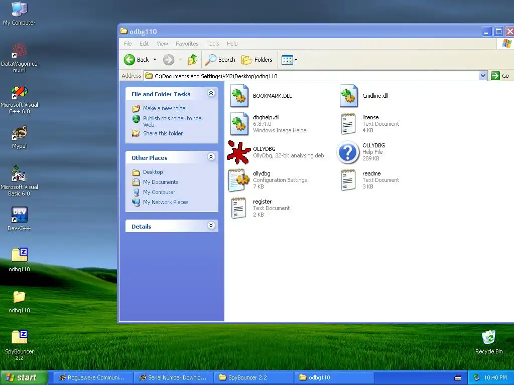The width and height of the screenshot is (514, 385).
Task: Click the Forward navigation arrow
Action: click(x=169, y=60)
